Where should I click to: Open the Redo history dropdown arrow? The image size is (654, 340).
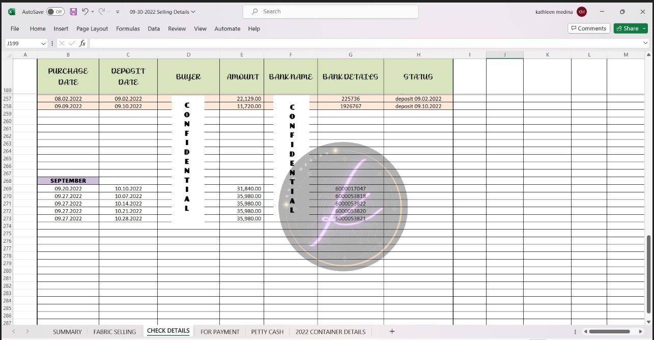coord(108,12)
